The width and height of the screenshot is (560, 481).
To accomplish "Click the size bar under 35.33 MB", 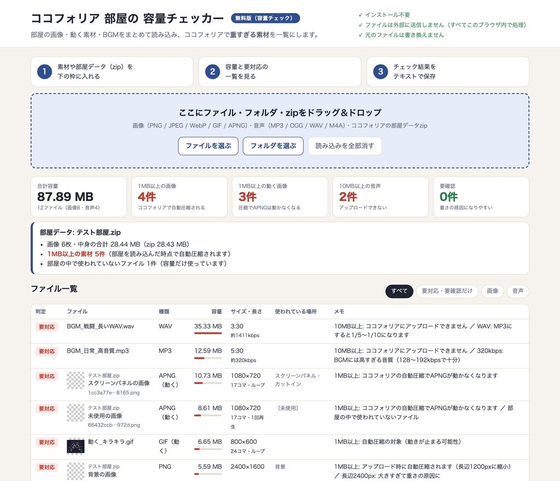I will pos(208,333).
